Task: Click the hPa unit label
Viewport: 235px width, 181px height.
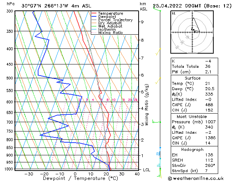Action: coord(10,4)
